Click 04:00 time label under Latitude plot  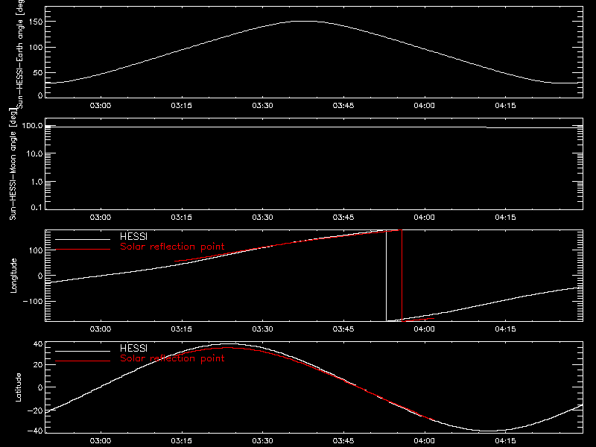424,441
